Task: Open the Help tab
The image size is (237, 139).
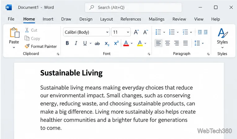Action: pyautogui.click(x=216, y=19)
